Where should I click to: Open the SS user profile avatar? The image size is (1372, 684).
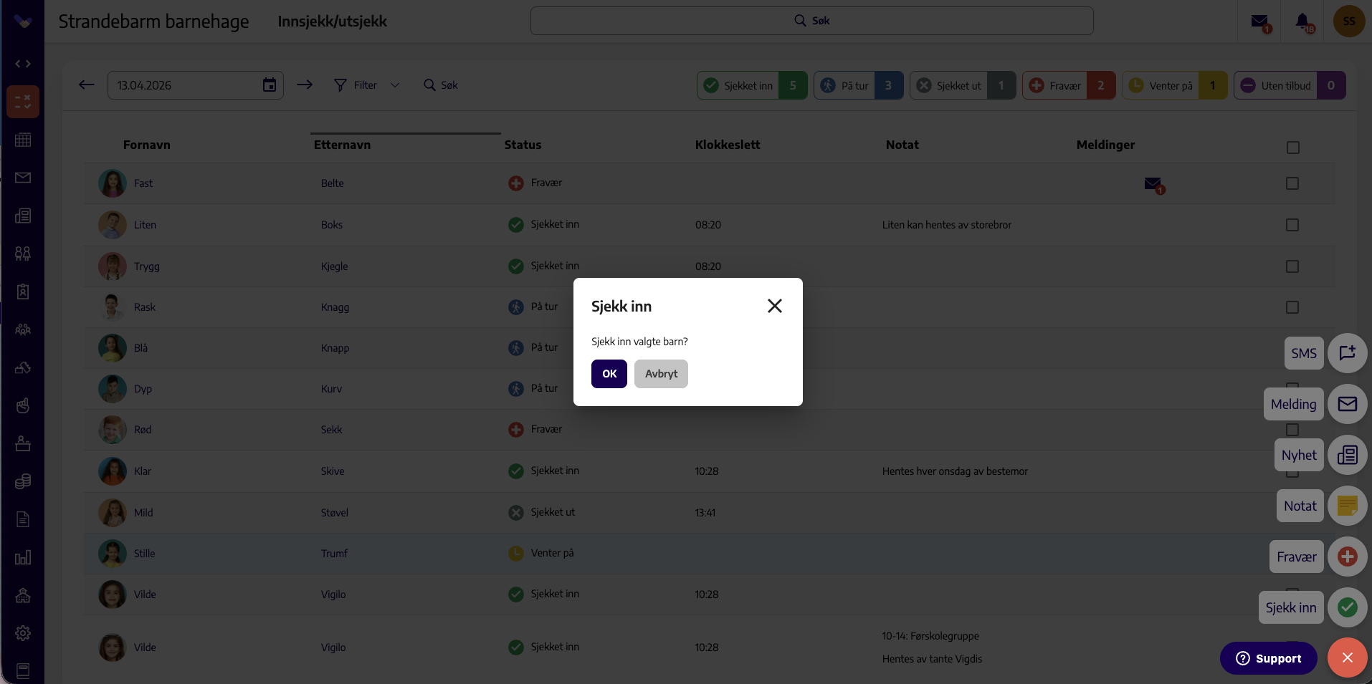pyautogui.click(x=1348, y=21)
